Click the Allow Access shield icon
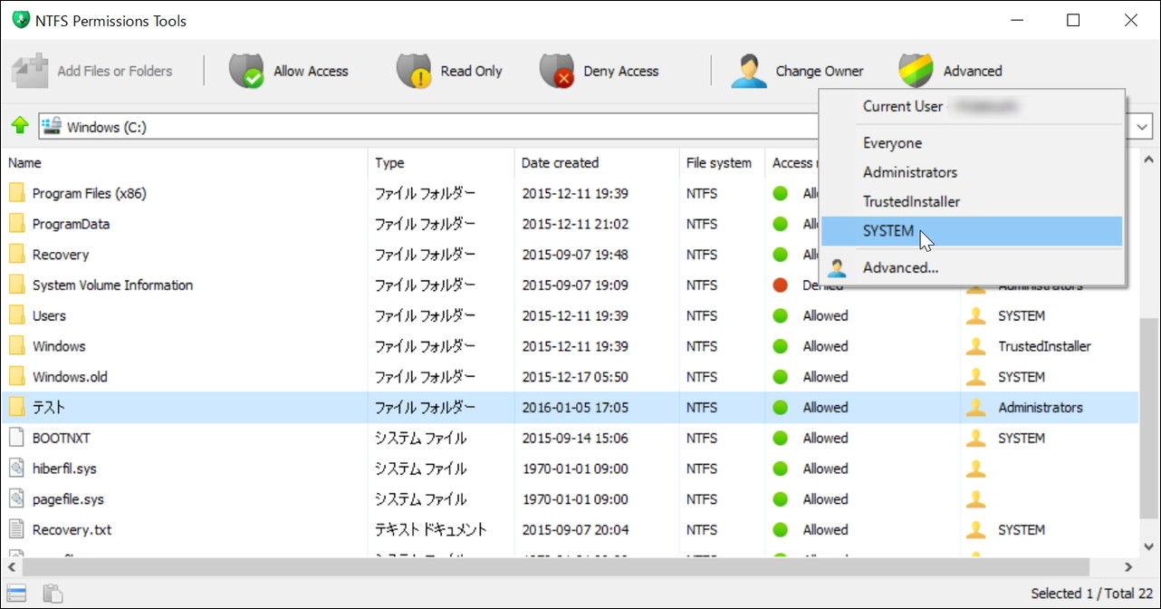The width and height of the screenshot is (1161, 609). 245,71
